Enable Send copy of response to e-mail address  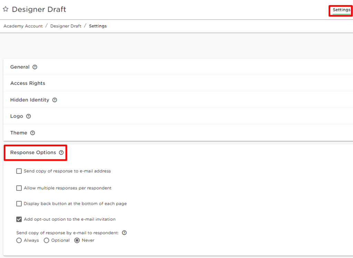click(19, 171)
